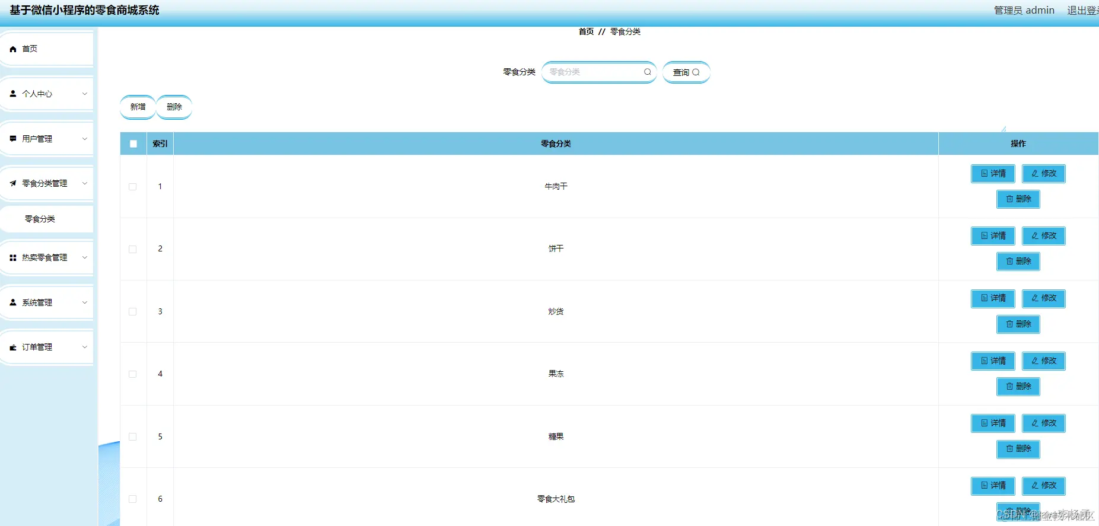Click the 用户管理 chat icon

point(13,139)
